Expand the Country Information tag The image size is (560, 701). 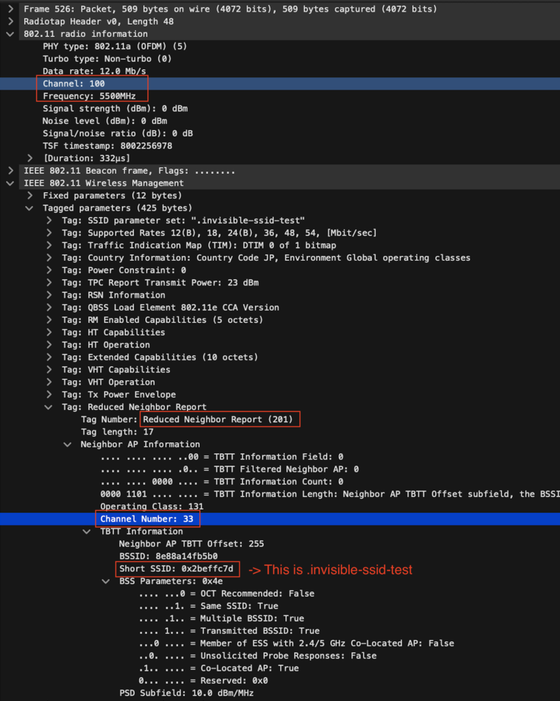point(49,257)
